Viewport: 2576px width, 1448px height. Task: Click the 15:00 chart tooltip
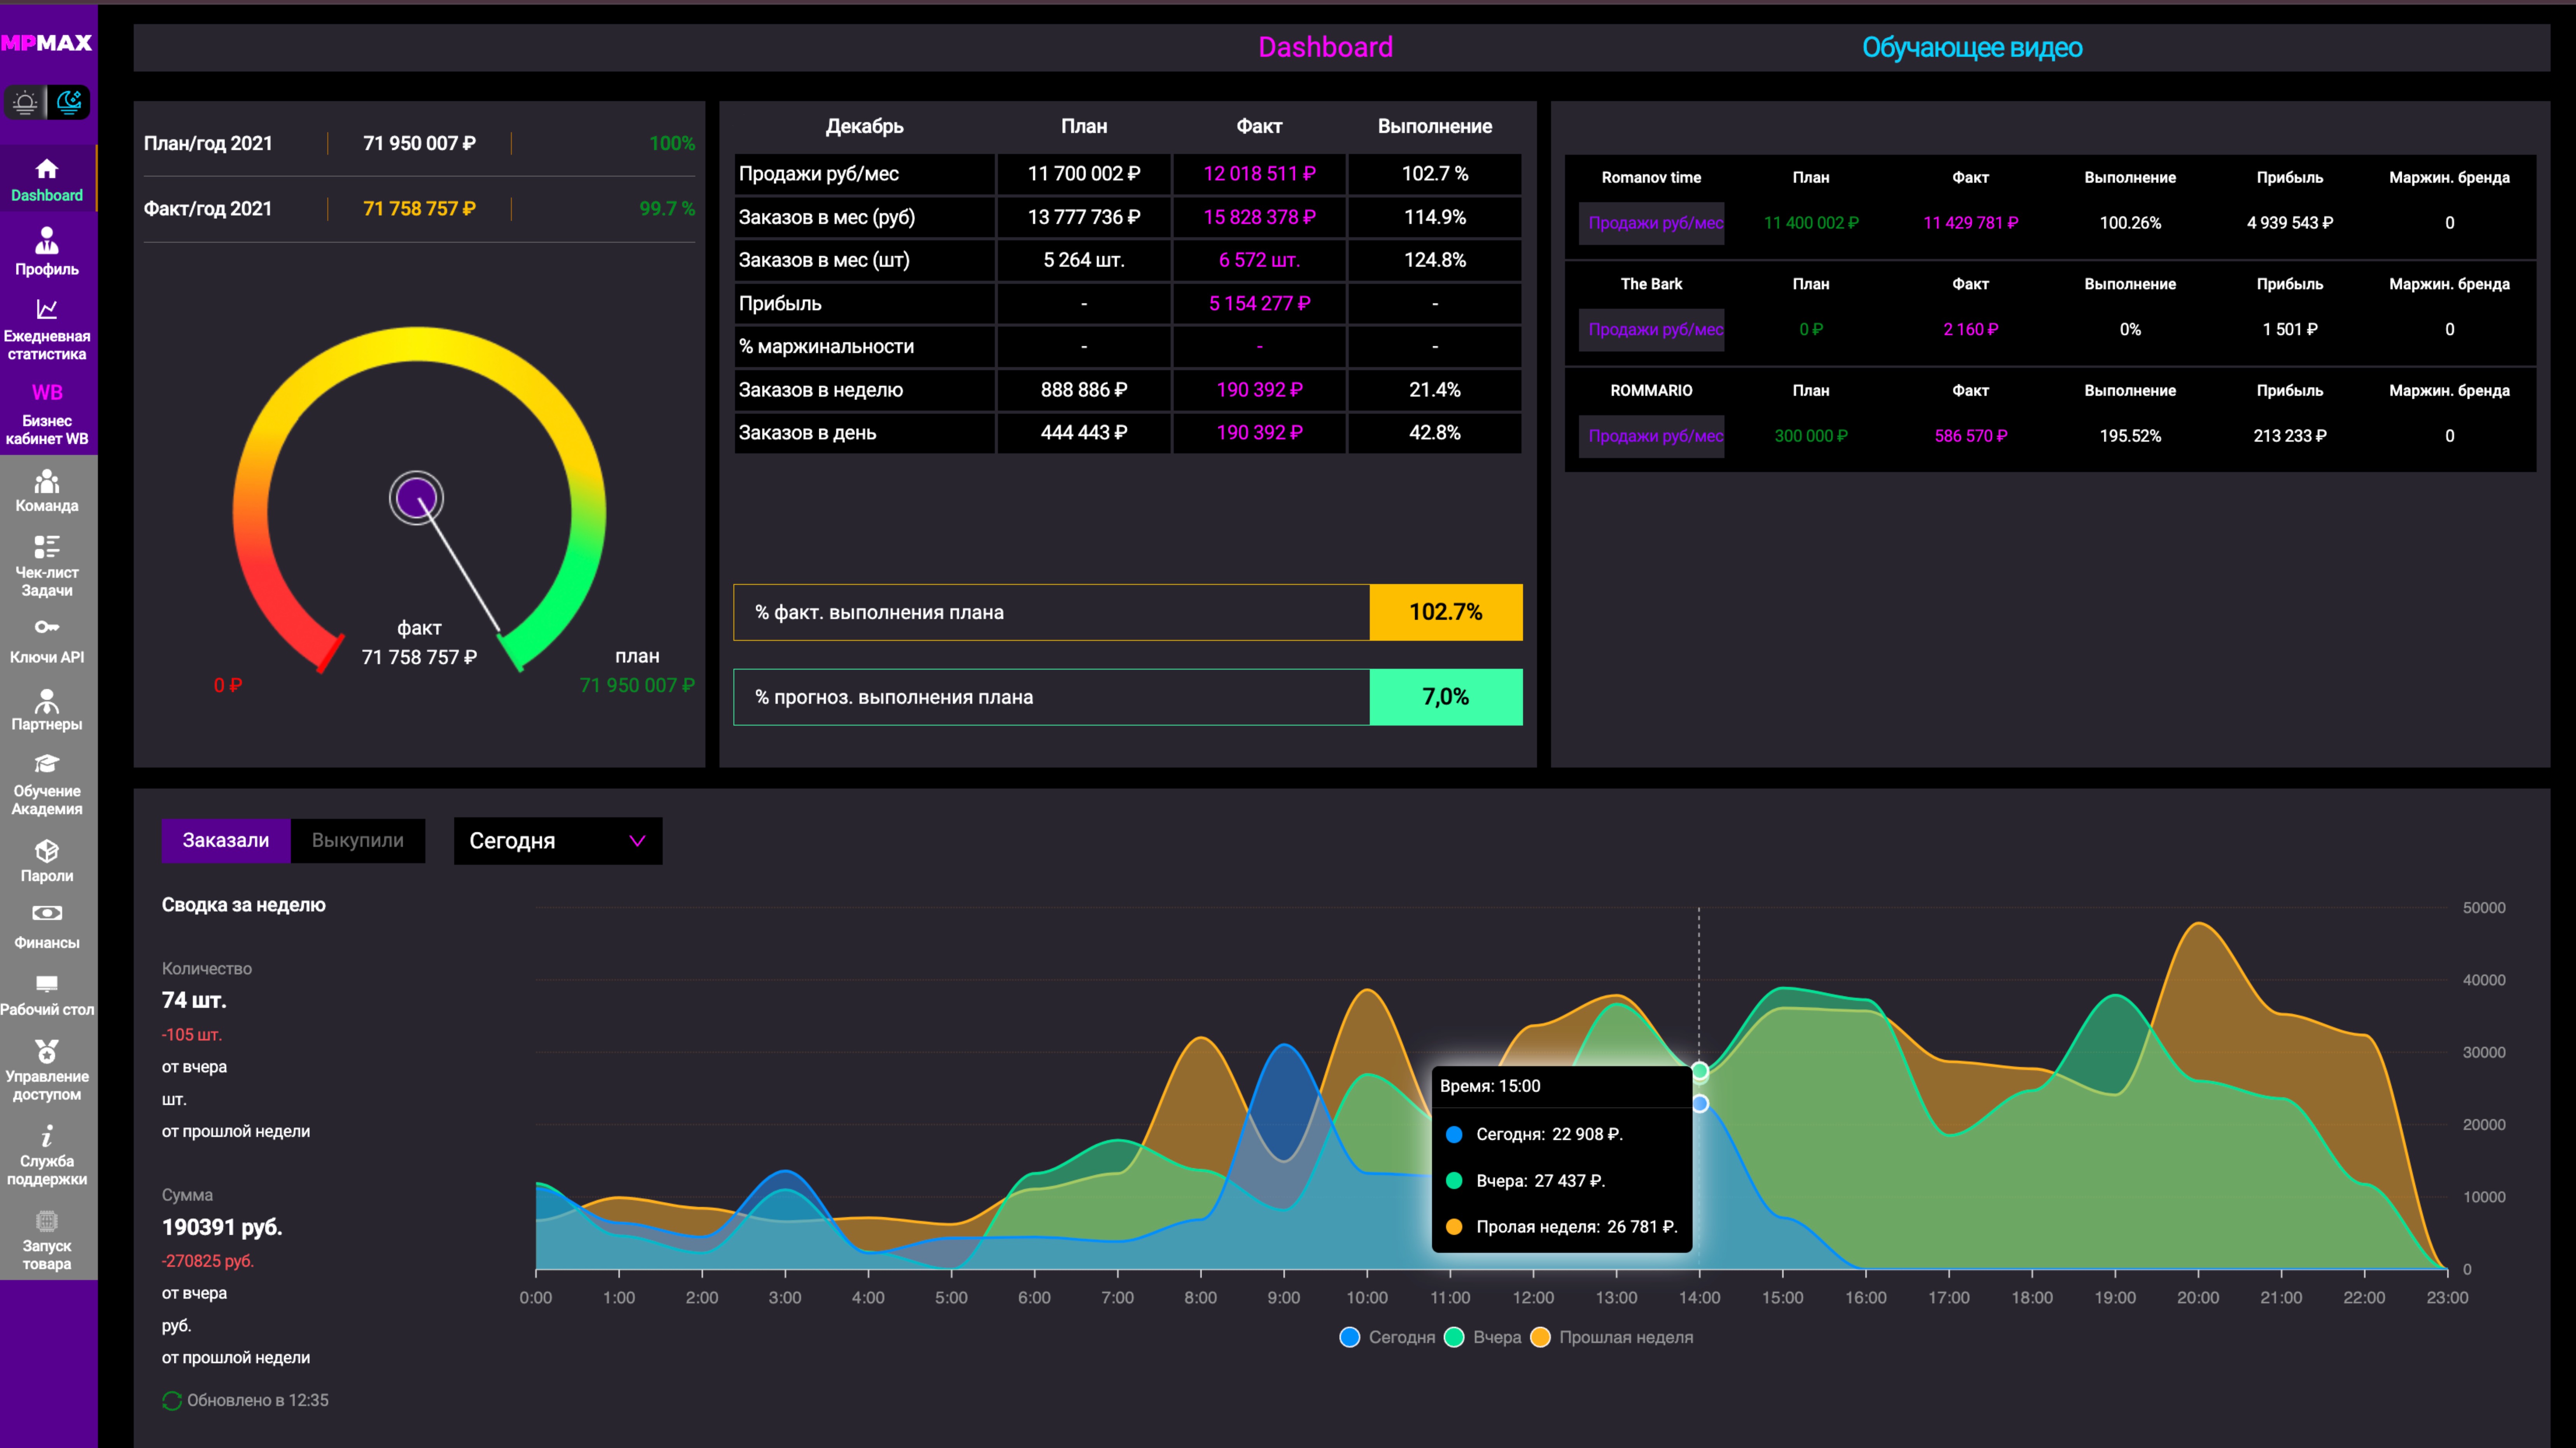1562,1159
